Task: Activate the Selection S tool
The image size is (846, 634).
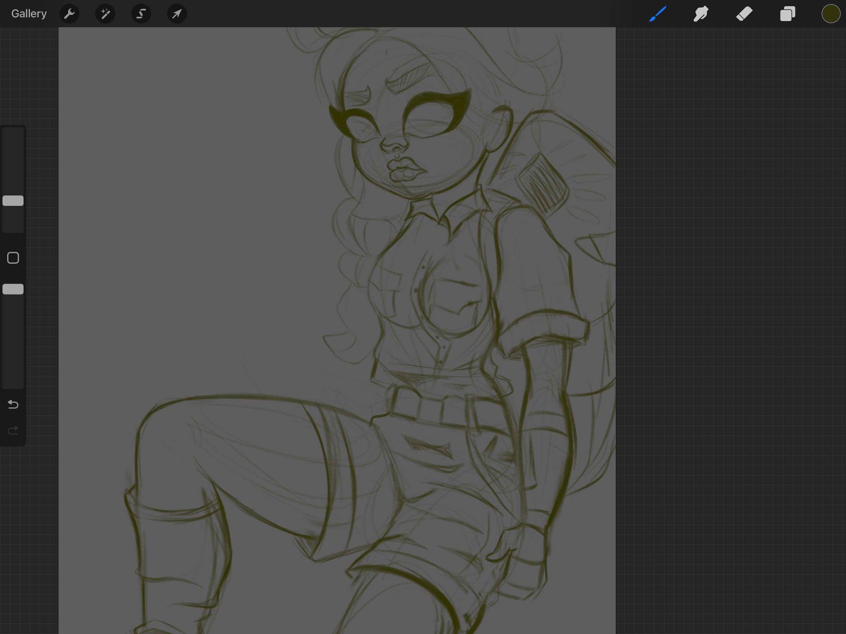Action: (x=141, y=14)
